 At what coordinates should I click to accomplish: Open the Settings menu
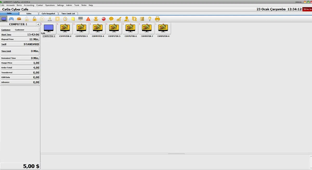pyautogui.click(x=60, y=5)
